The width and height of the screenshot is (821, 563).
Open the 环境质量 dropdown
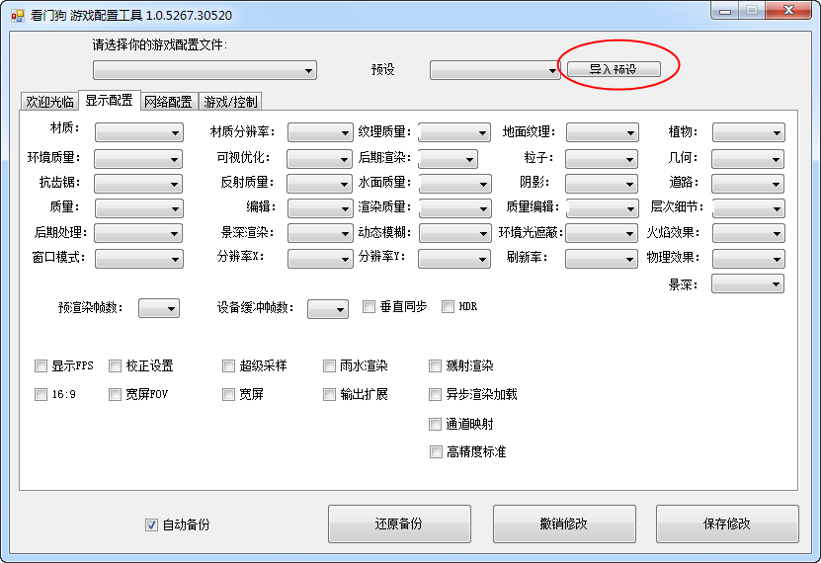(138, 159)
